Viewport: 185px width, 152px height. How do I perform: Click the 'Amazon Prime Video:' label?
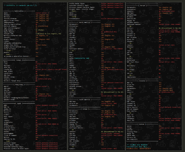click(12, 21)
